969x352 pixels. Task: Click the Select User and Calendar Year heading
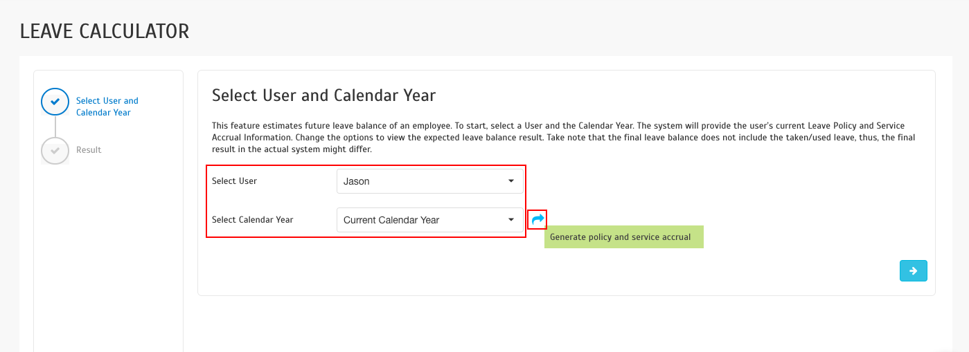(x=323, y=95)
